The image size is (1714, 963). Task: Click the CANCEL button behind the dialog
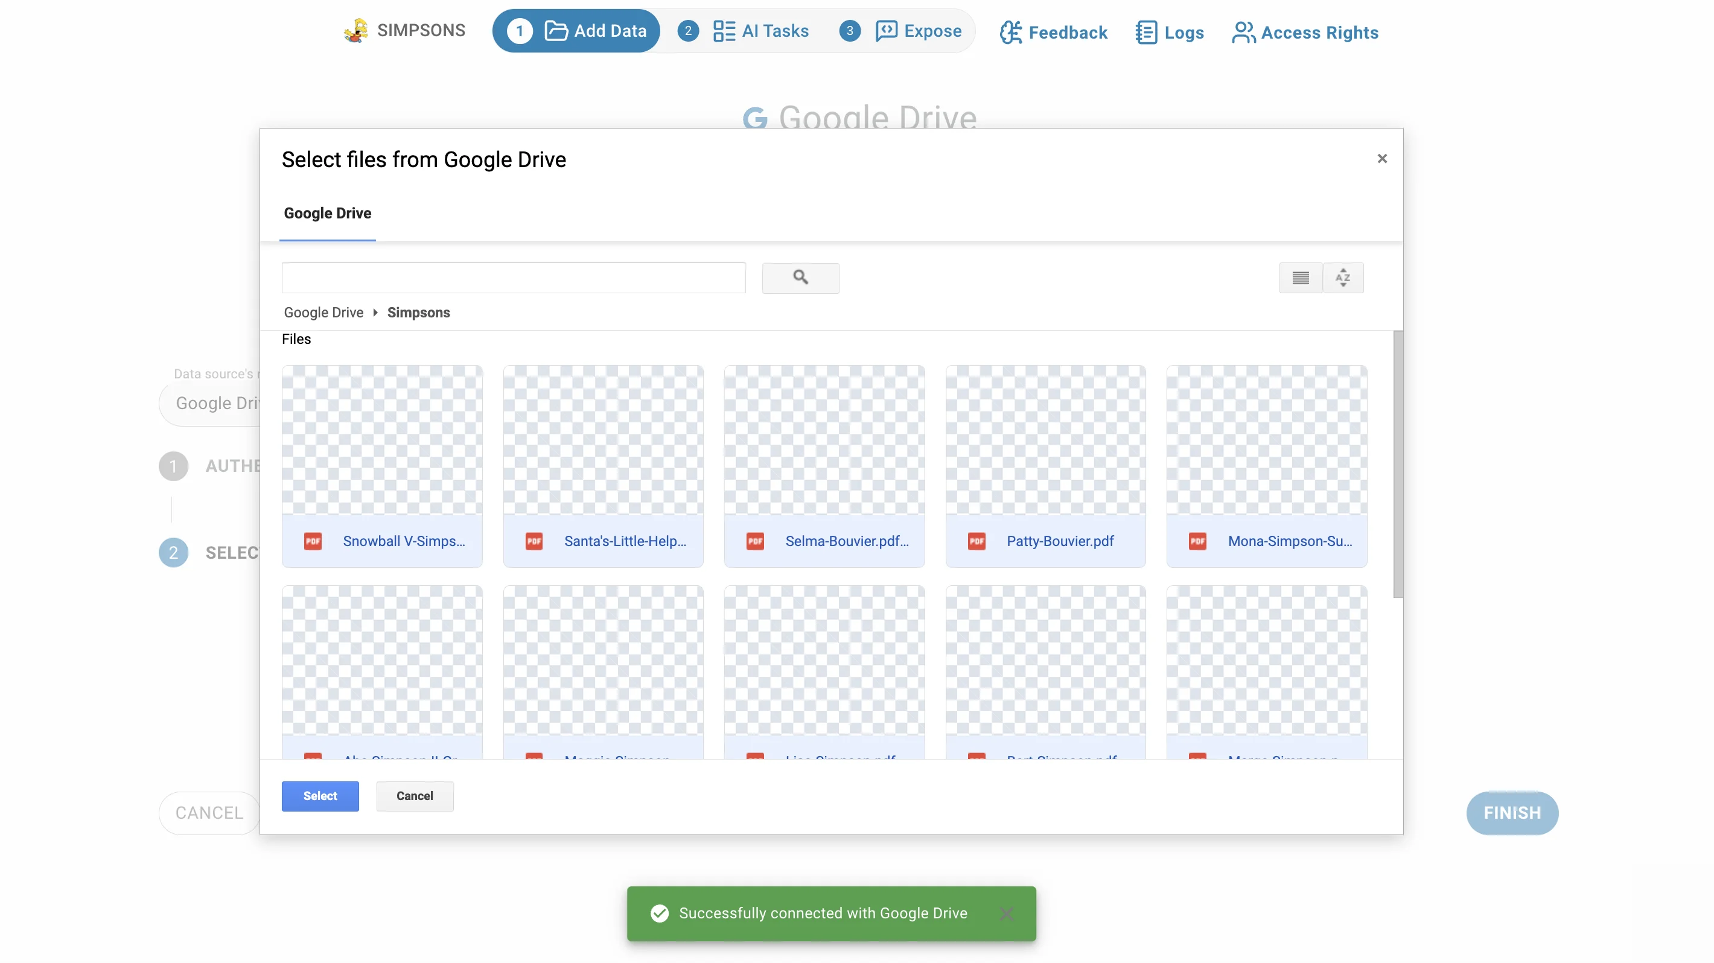pyautogui.click(x=209, y=813)
